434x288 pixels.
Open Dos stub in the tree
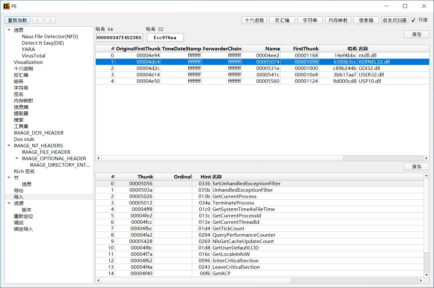pyautogui.click(x=24, y=139)
